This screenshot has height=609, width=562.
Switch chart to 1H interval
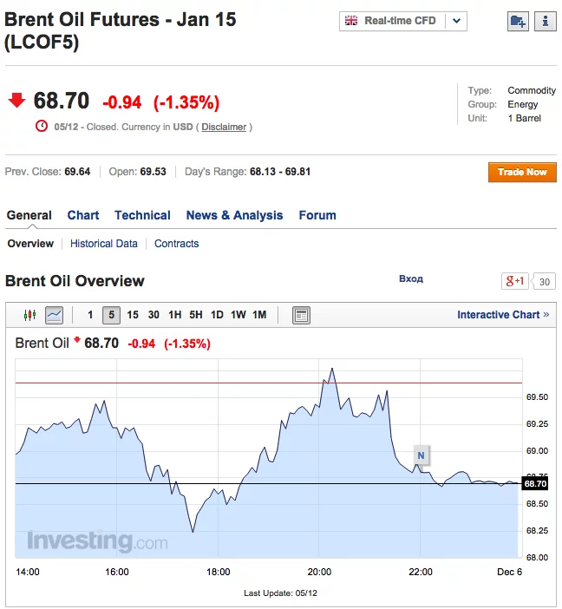coord(174,315)
